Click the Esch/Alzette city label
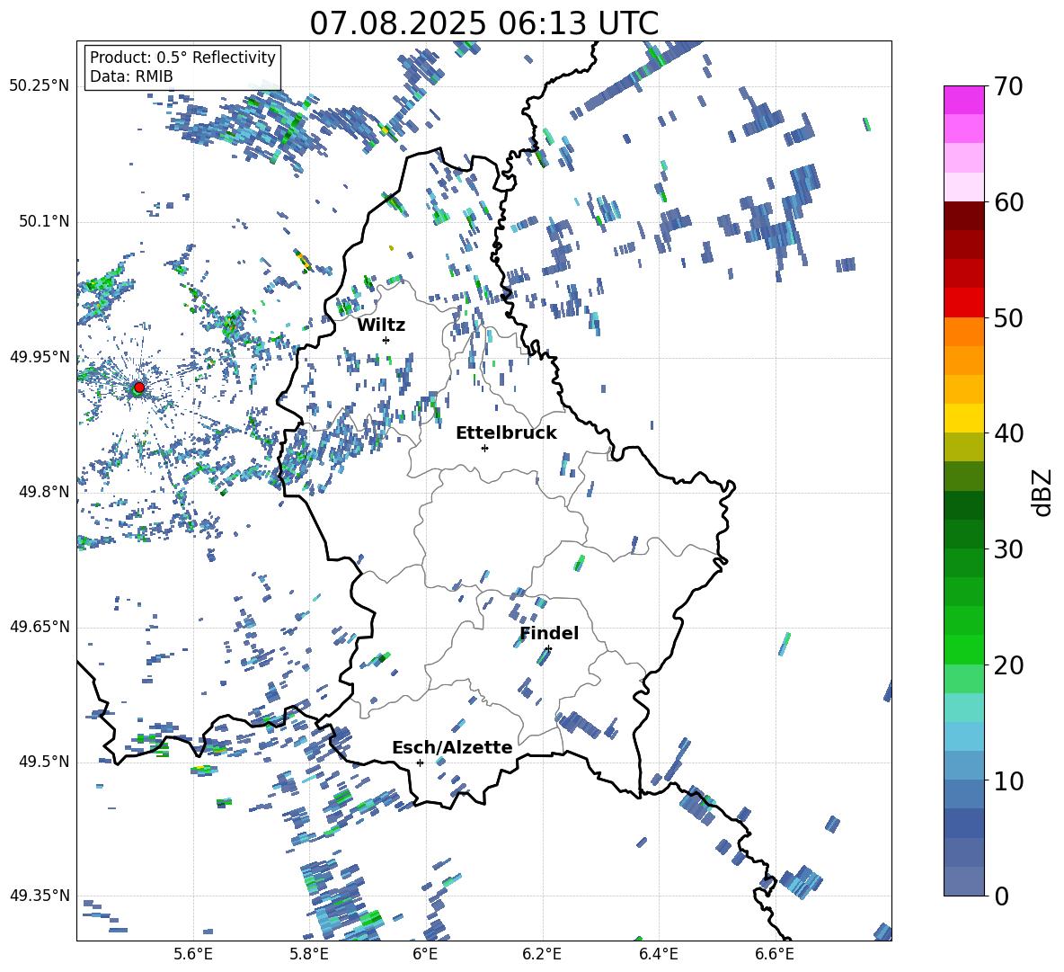This screenshot has width=1064, height=972. 452,747
